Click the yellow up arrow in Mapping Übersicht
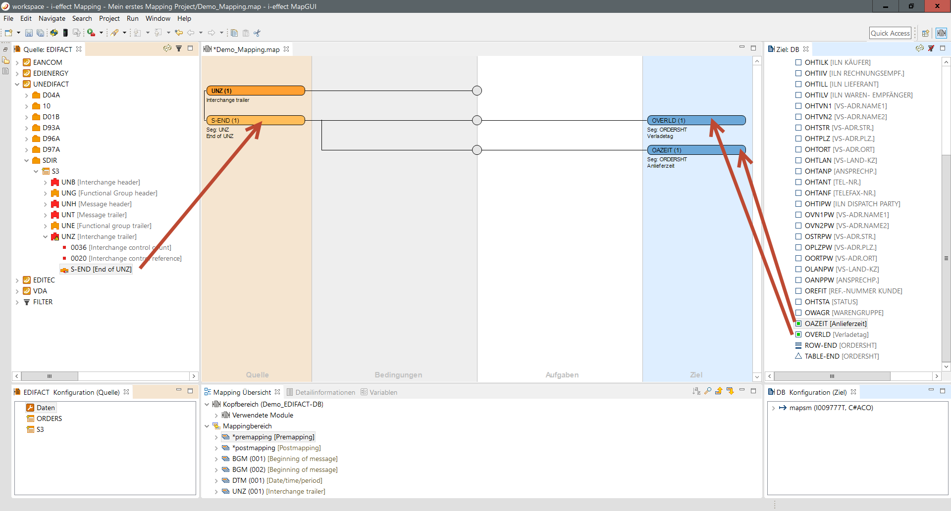 pyautogui.click(x=719, y=391)
